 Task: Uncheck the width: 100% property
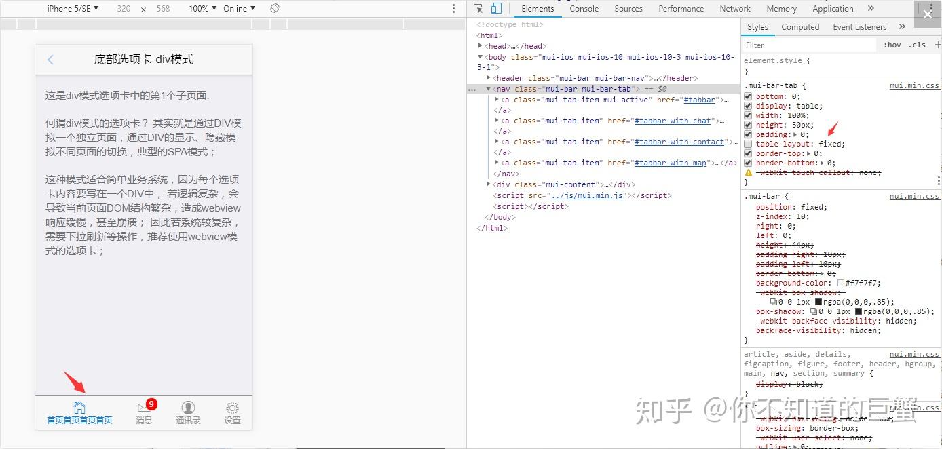(747, 115)
